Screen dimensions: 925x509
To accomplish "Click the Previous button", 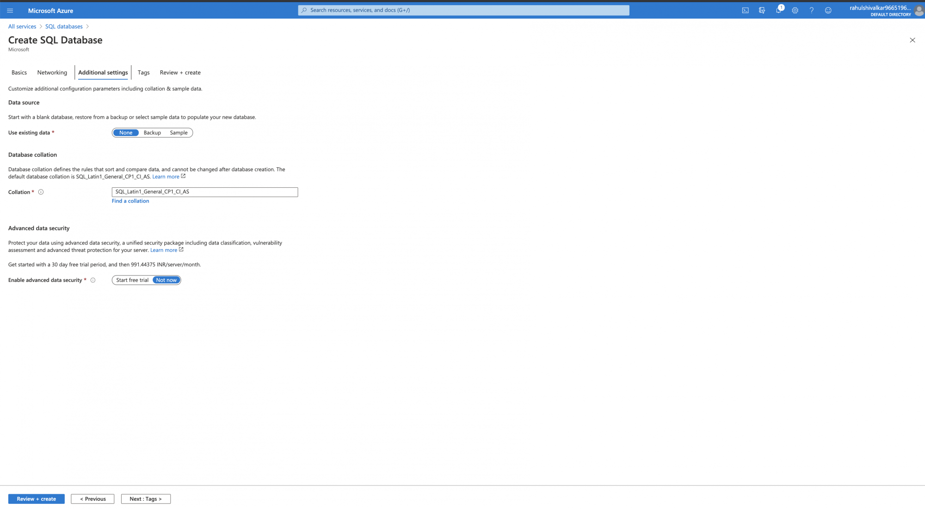I will coord(92,499).
